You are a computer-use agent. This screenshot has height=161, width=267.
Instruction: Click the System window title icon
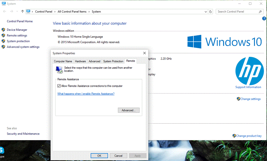click(x=4, y=4)
